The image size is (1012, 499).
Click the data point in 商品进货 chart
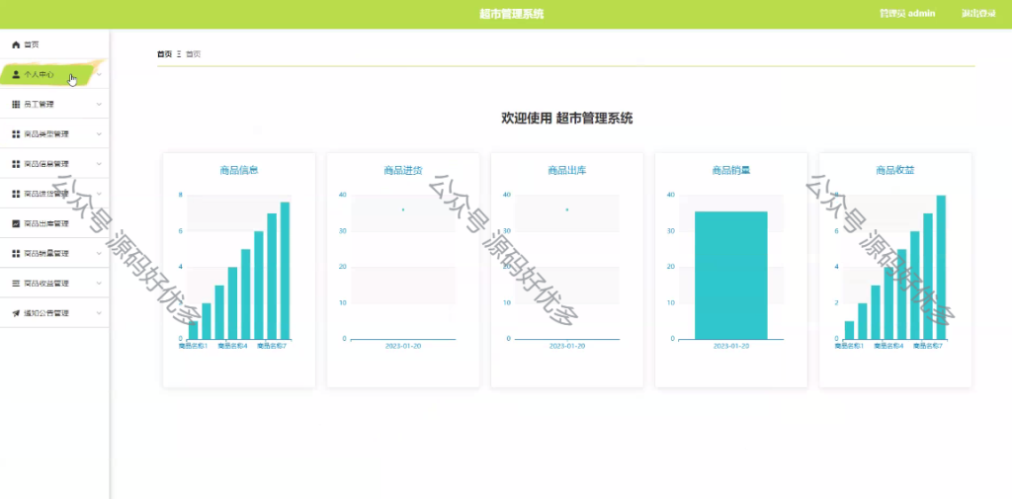pos(403,209)
